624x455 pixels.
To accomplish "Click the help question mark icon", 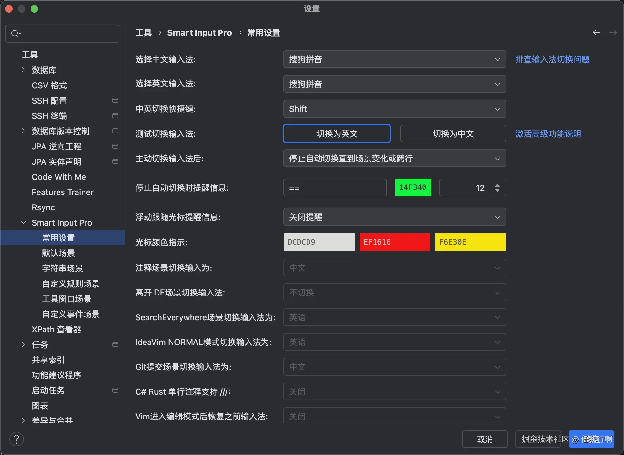I will coord(17,439).
